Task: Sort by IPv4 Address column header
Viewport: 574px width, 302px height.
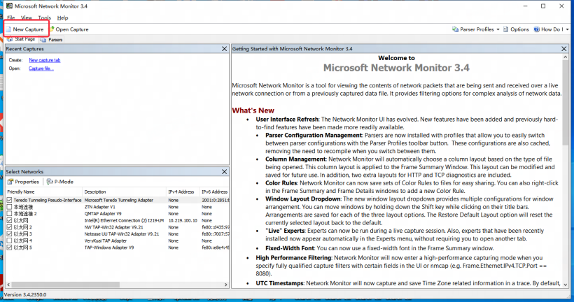Action: (x=183, y=192)
